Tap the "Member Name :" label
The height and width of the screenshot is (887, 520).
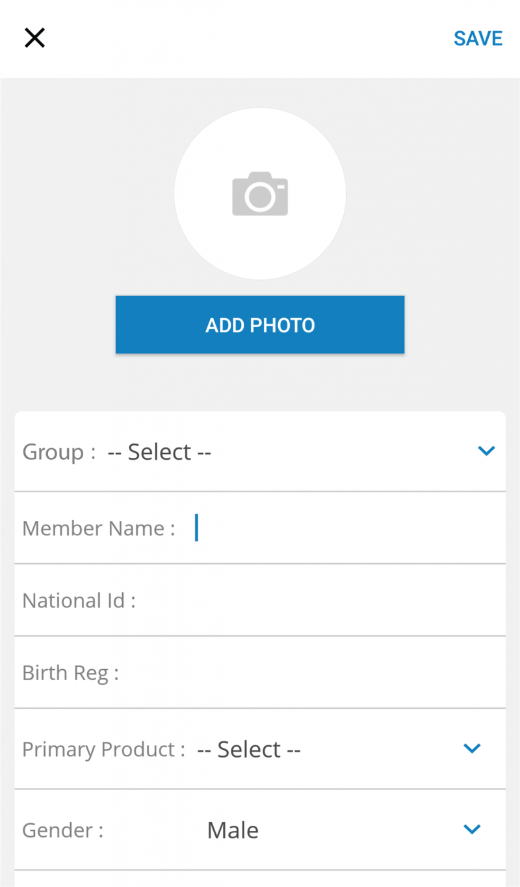click(x=98, y=528)
